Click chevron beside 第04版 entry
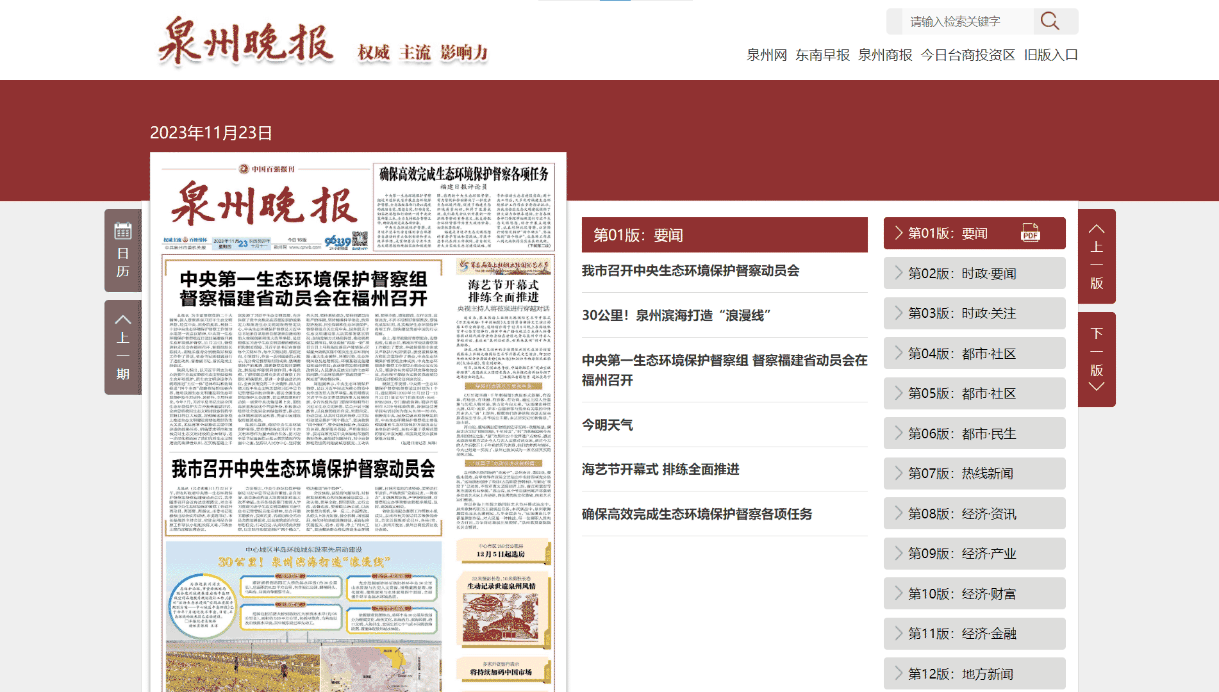1219x692 pixels. (899, 353)
